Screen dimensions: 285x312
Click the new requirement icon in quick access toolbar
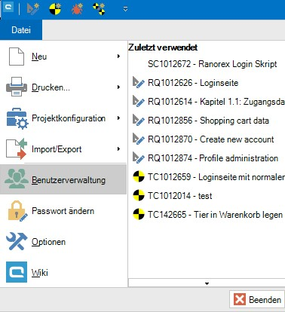pyautogui.click(x=32, y=9)
